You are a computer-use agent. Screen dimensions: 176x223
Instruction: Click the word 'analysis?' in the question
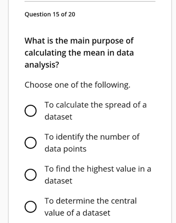point(42,65)
